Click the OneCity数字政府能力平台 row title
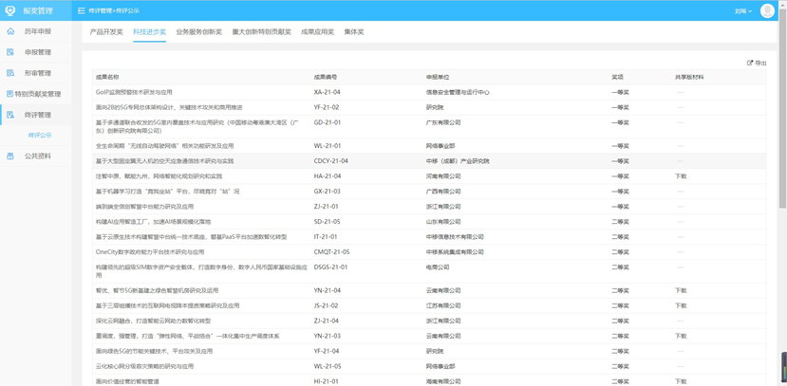This screenshot has width=787, height=386. tap(150, 252)
